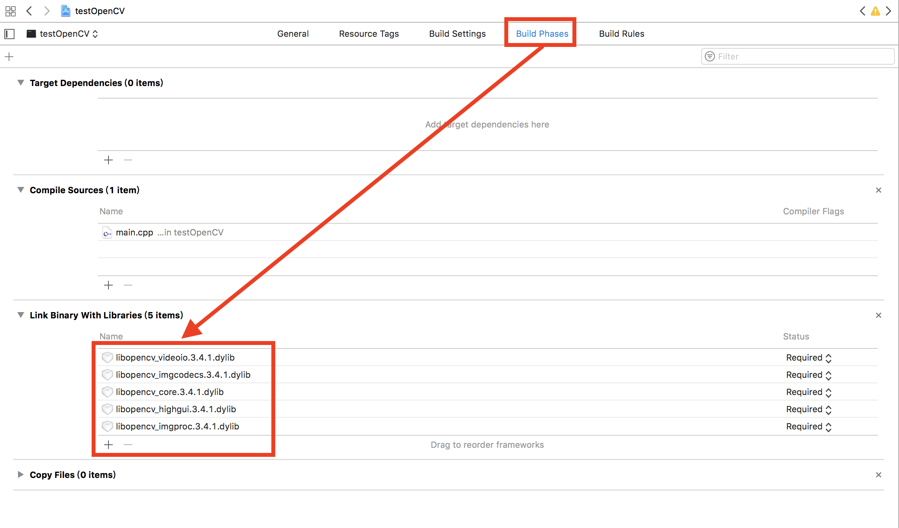The image size is (899, 528).
Task: Go forward with the right chevron
Action: (47, 11)
